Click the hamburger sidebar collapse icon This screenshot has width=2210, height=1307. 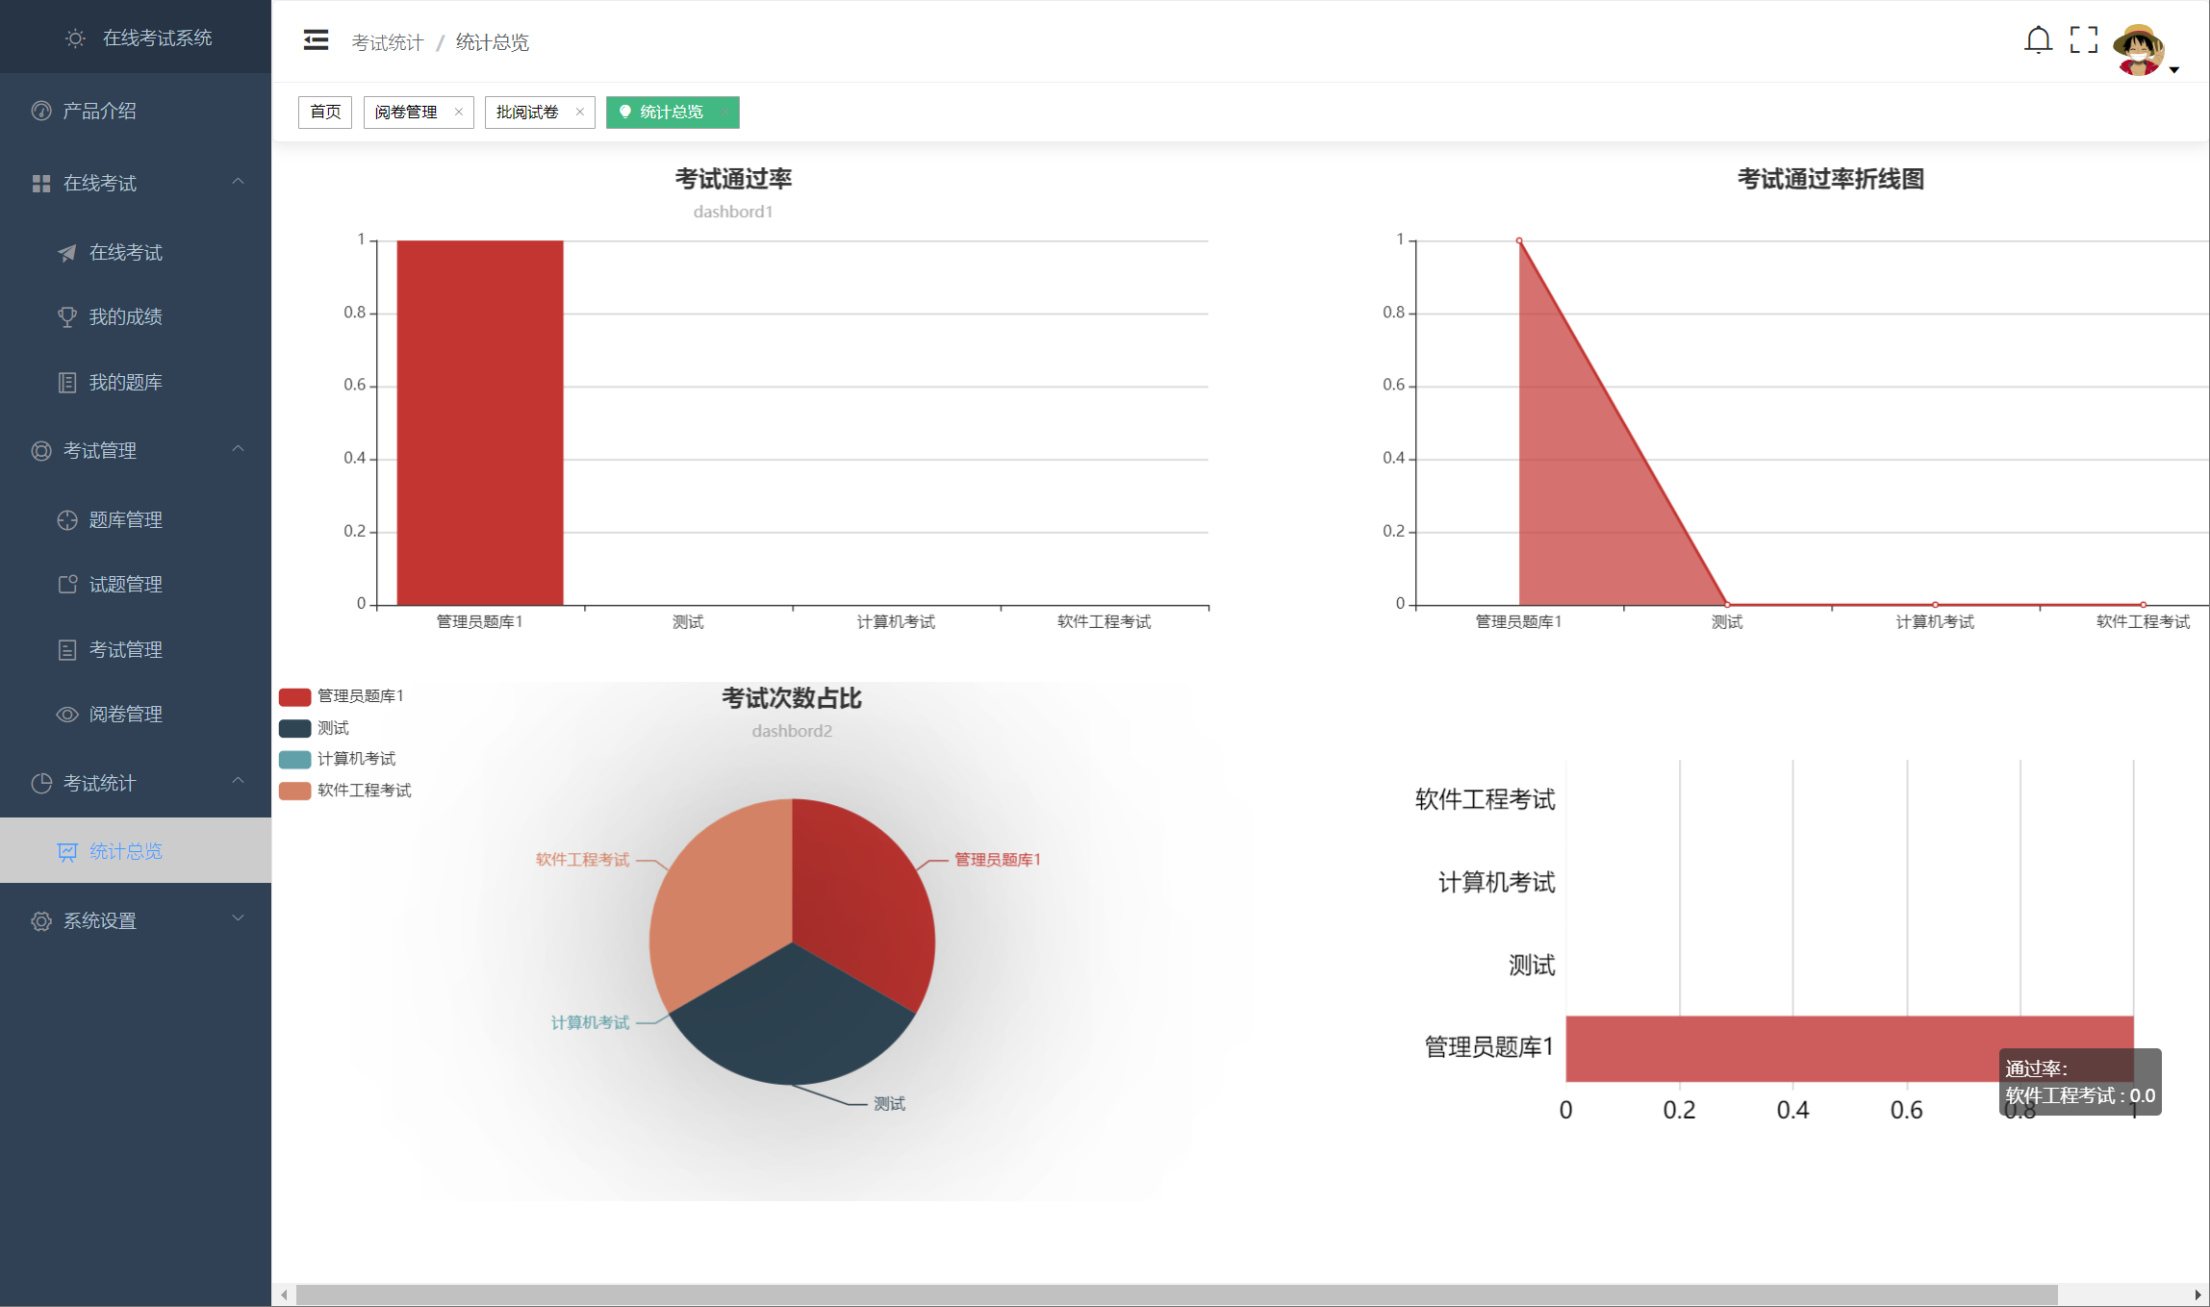[x=316, y=40]
